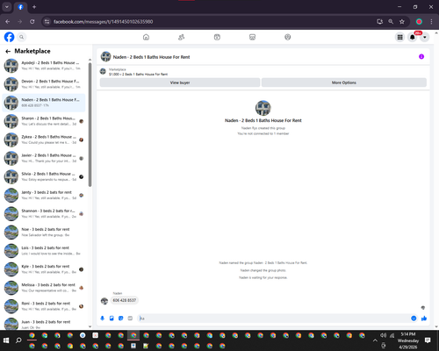The width and height of the screenshot is (439, 351).
Task: Open Watch video icon in top navigation
Action: click(x=217, y=37)
